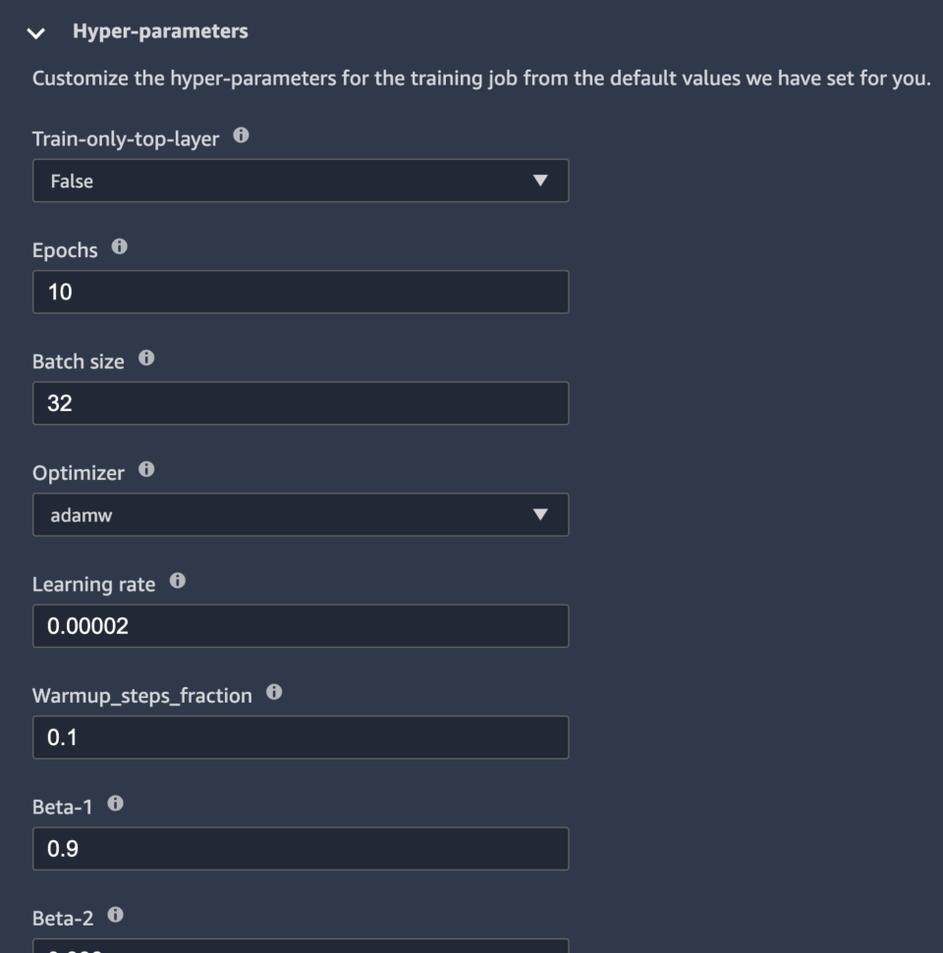
Task: Click the Warmup_steps_fraction input field
Action: tap(300, 737)
